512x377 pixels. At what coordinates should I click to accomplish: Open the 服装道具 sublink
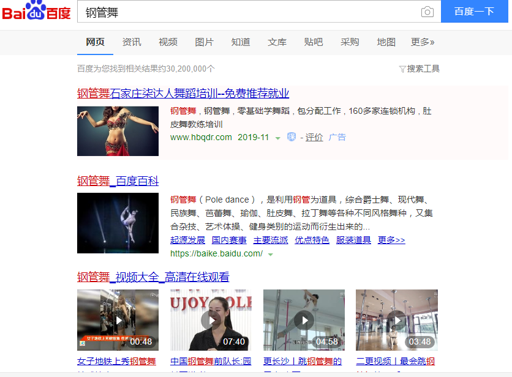353,240
